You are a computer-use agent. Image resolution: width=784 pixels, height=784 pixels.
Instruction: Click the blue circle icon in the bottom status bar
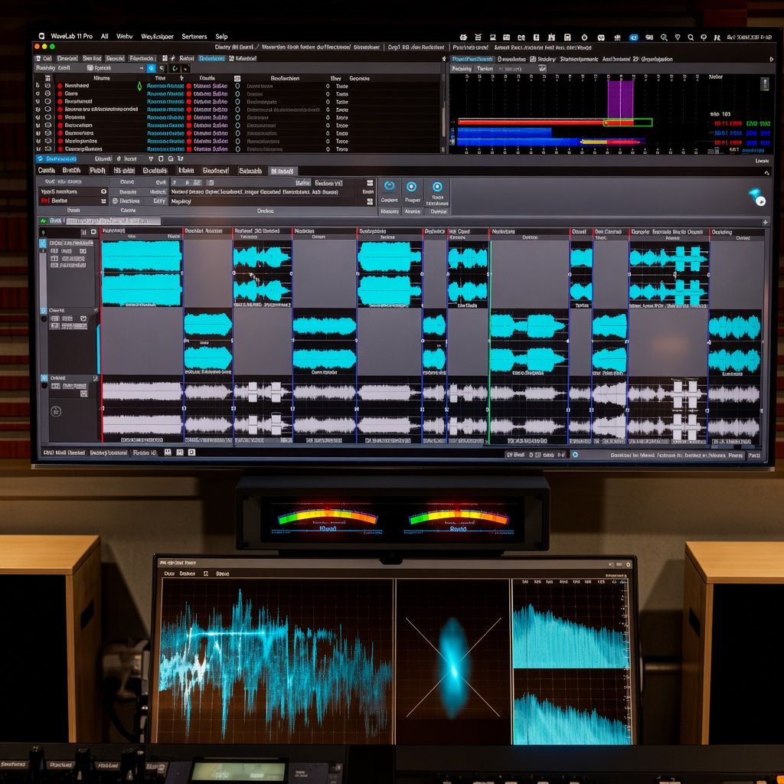tap(575, 455)
